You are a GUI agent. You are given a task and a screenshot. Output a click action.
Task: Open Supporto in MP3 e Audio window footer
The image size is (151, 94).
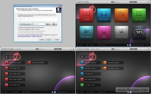click(x=91, y=92)
